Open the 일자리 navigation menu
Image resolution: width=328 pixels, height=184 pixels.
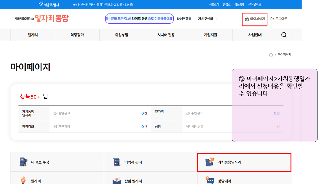[x=33, y=35]
